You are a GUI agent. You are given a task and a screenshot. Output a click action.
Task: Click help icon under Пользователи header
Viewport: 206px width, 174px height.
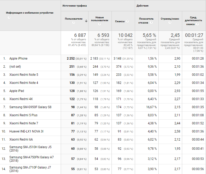coord(74,22)
